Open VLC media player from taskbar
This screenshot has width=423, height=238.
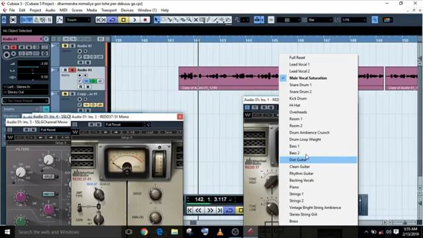coord(220,232)
